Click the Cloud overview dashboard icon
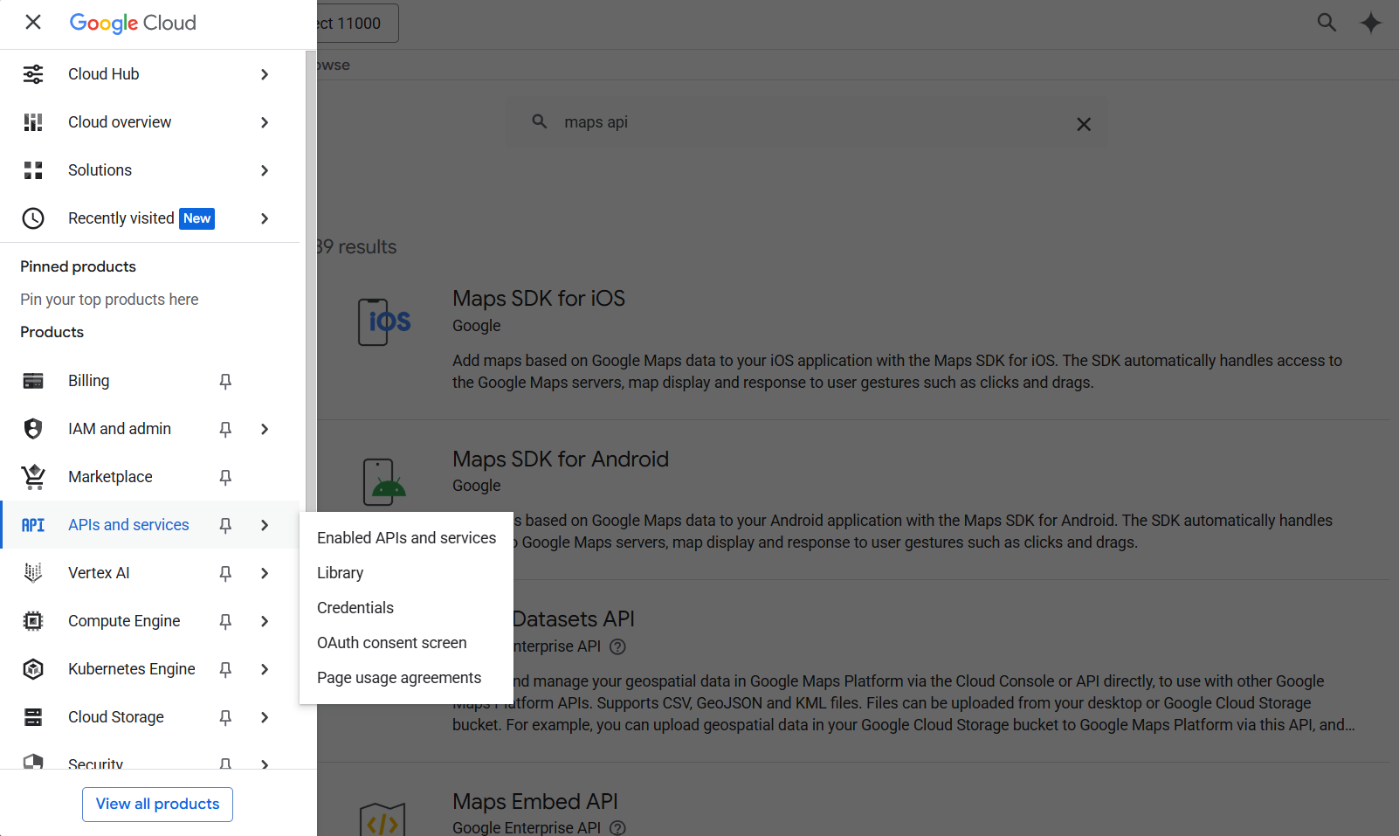The width and height of the screenshot is (1399, 836). tap(33, 122)
